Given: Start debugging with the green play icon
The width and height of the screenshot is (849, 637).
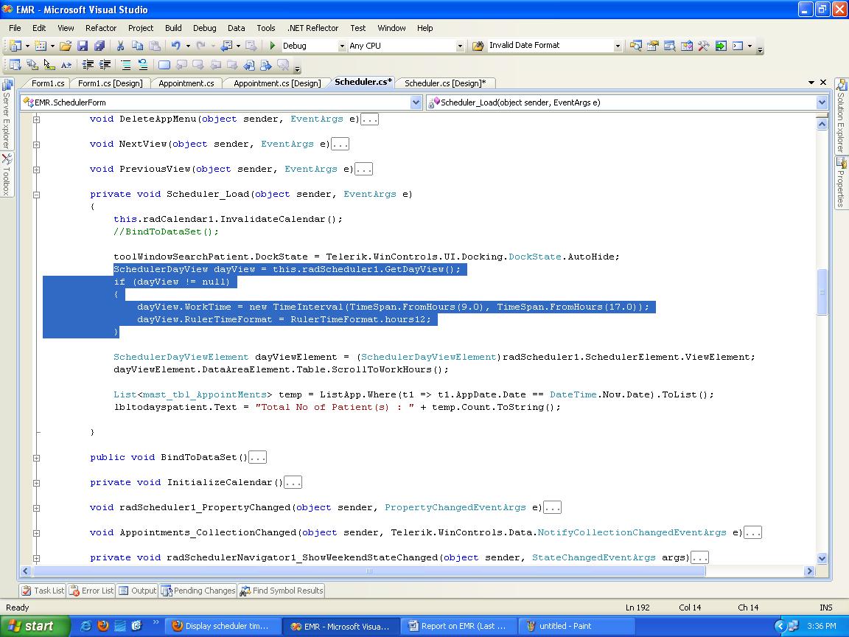Looking at the screenshot, I should tap(273, 46).
